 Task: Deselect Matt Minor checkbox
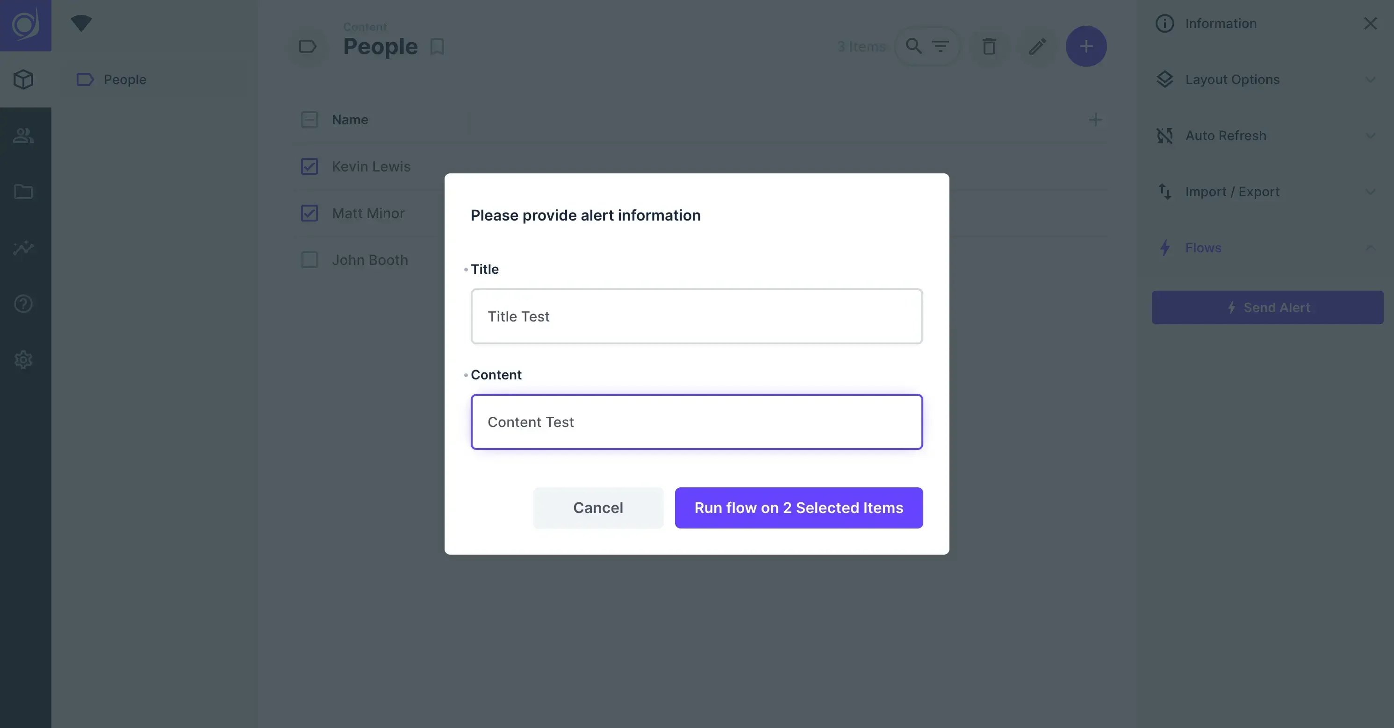click(x=309, y=213)
